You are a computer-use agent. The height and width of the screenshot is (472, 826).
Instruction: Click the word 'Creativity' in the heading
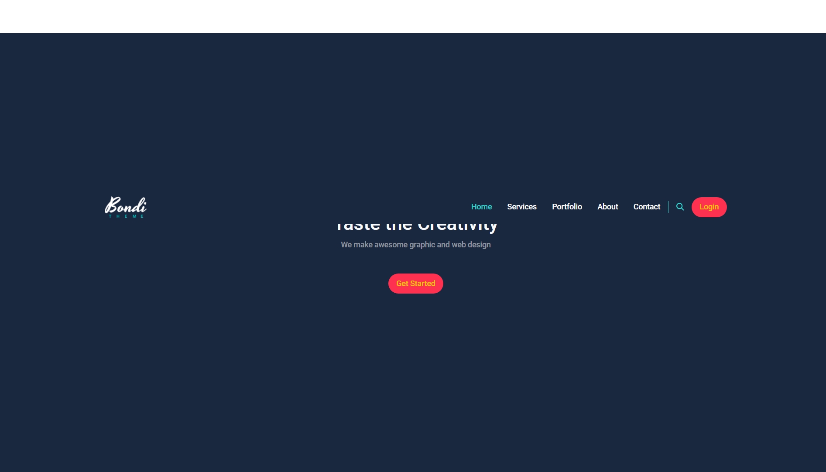pos(457,226)
